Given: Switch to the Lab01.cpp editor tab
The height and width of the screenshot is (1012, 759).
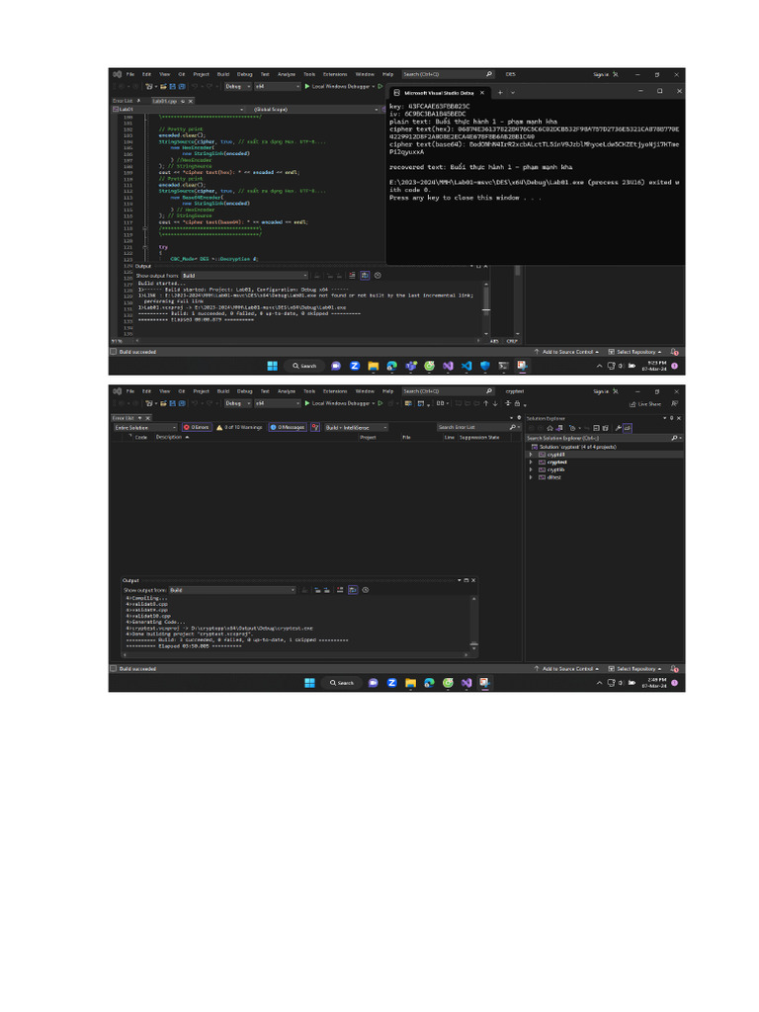Looking at the screenshot, I should click(x=164, y=102).
